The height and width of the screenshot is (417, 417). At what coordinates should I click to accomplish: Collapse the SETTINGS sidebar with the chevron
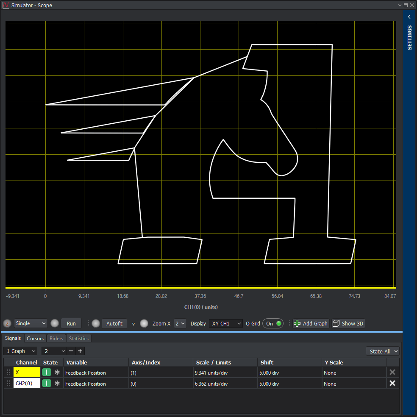409,17
